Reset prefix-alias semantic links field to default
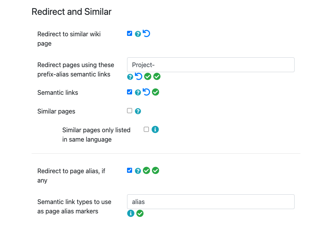Screen dimensions: 332x229 point(138,76)
